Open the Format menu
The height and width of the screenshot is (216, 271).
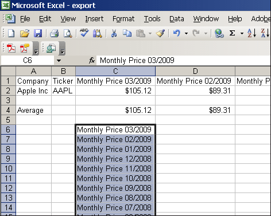tap(123, 19)
